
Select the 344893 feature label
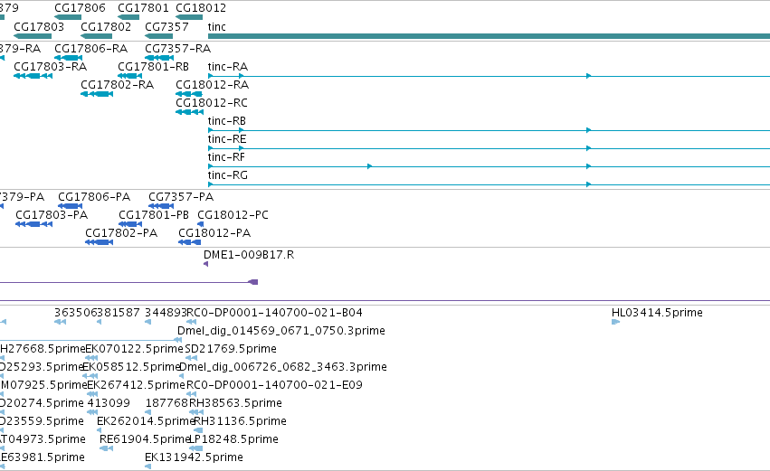click(166, 313)
